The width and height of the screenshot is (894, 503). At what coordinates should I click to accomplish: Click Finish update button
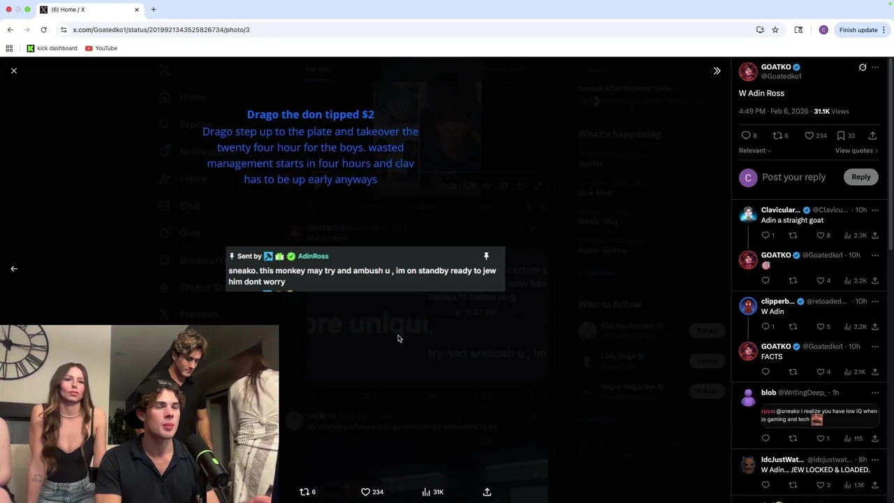(858, 30)
